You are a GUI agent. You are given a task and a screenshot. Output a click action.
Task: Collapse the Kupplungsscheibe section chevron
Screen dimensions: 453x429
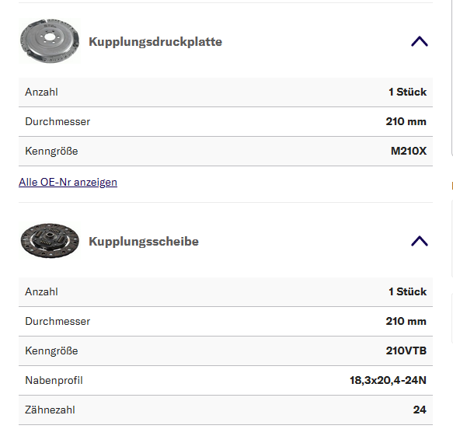pyautogui.click(x=419, y=241)
